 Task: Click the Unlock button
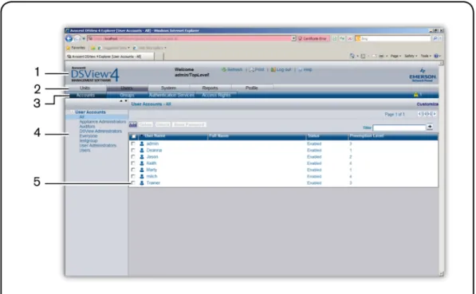pos(163,125)
